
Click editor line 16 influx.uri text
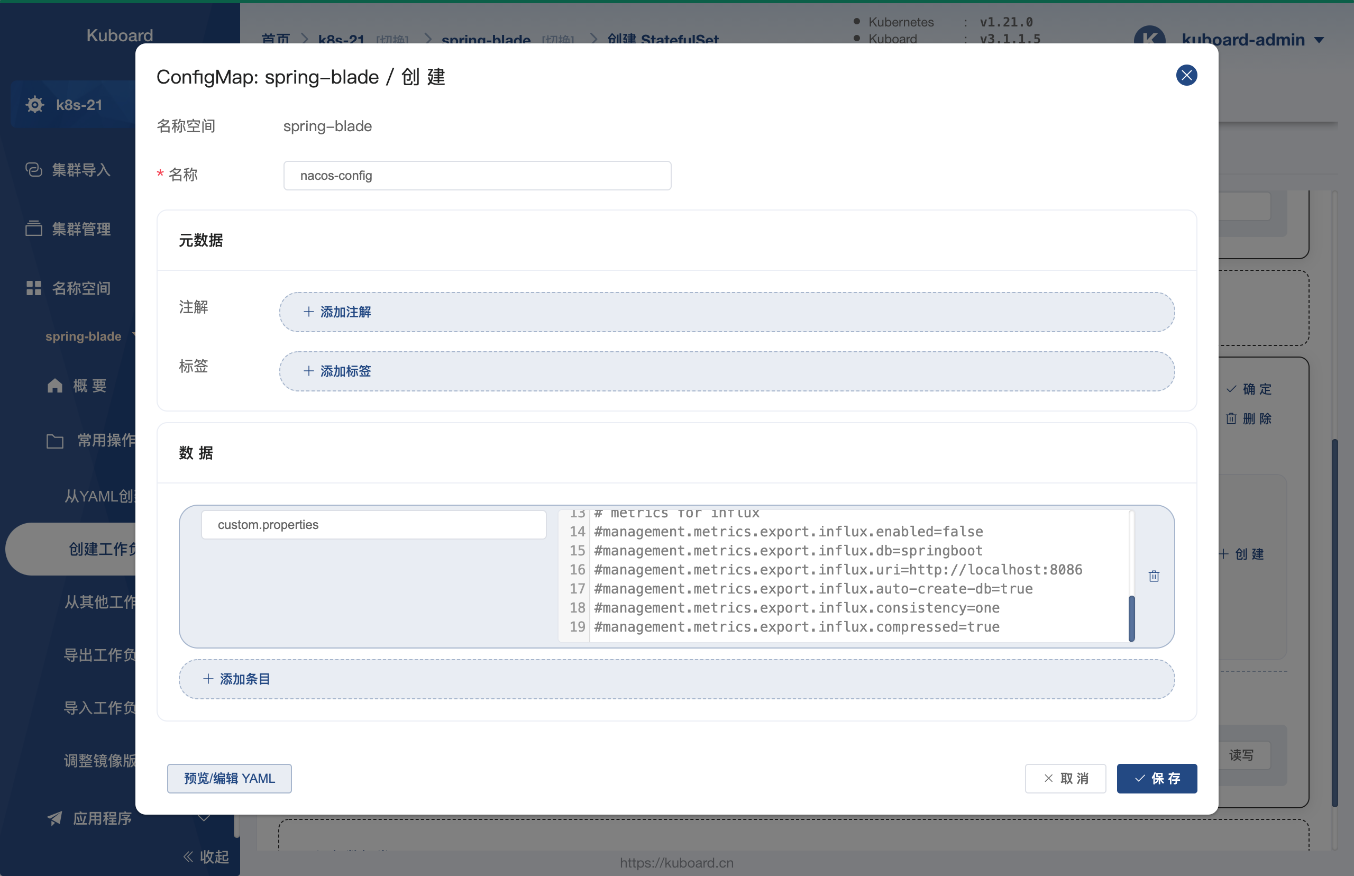(x=838, y=569)
